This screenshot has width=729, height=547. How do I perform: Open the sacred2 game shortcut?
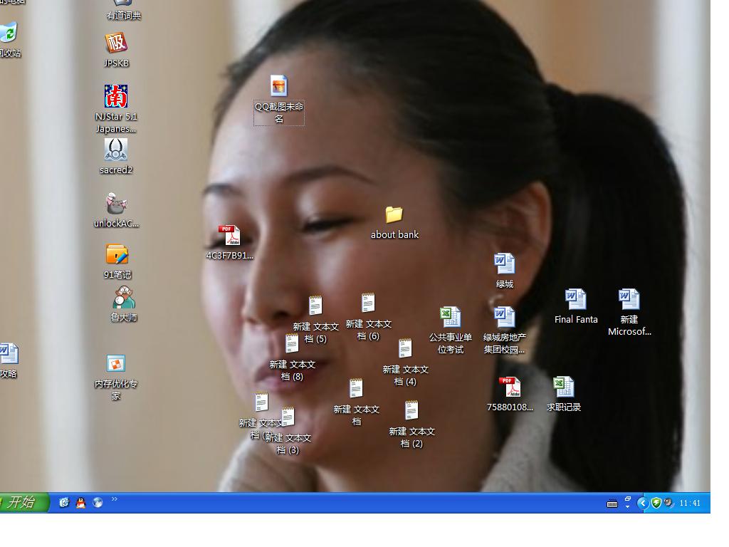(x=116, y=150)
